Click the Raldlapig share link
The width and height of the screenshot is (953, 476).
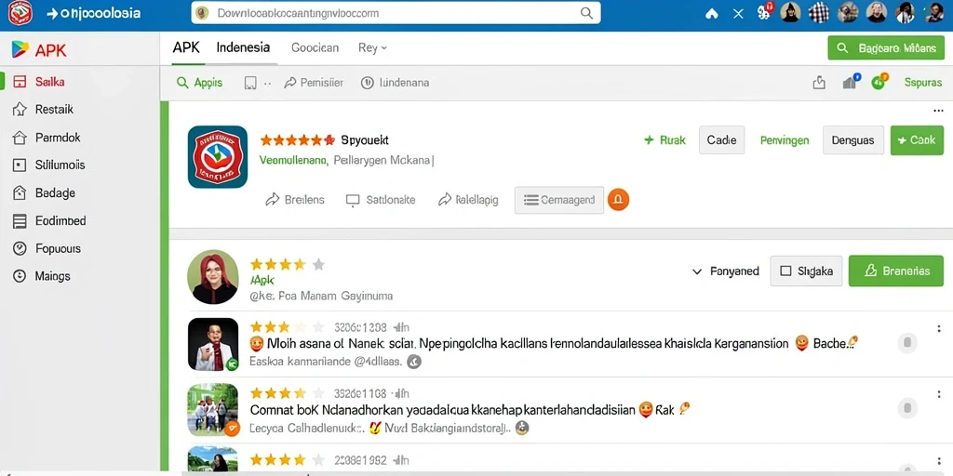pos(468,200)
